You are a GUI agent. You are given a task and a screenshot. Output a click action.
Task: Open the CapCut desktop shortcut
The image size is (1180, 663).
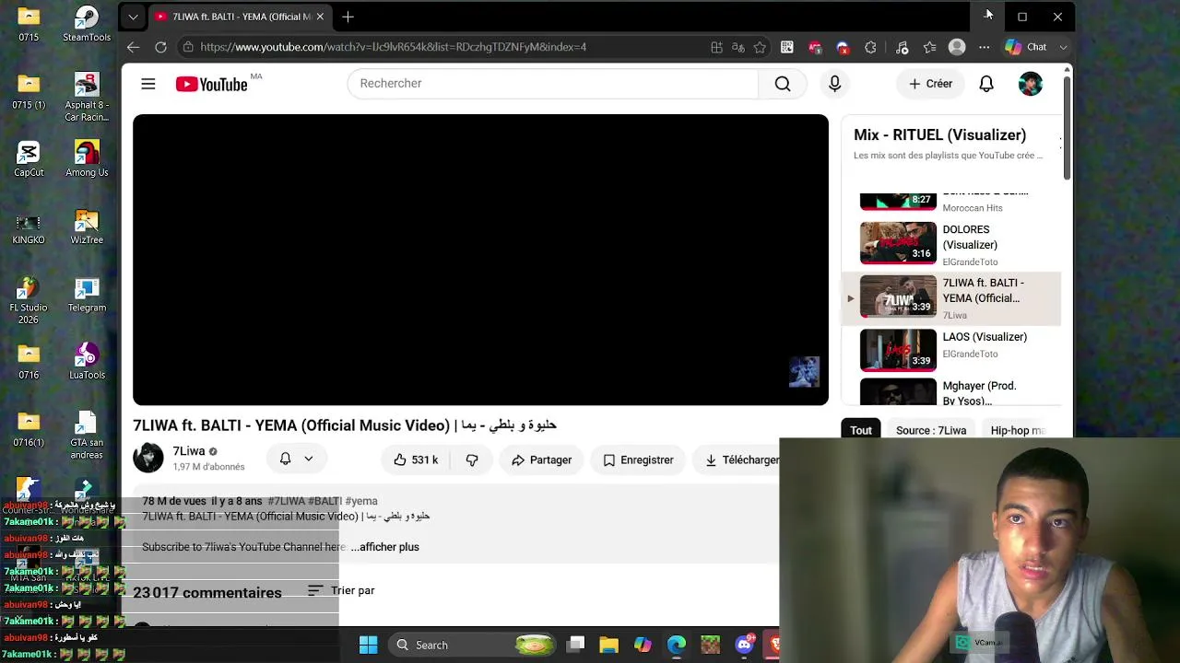[29, 158]
